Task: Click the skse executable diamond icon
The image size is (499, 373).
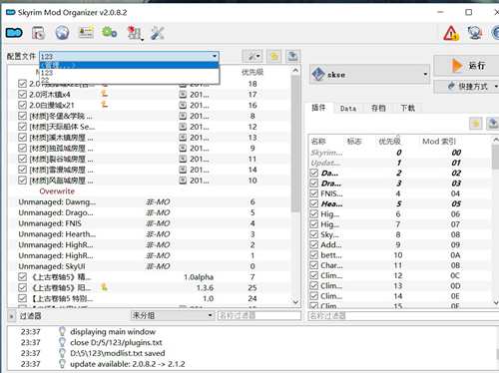Action: tap(318, 74)
